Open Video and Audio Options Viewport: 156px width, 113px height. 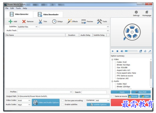46,102
